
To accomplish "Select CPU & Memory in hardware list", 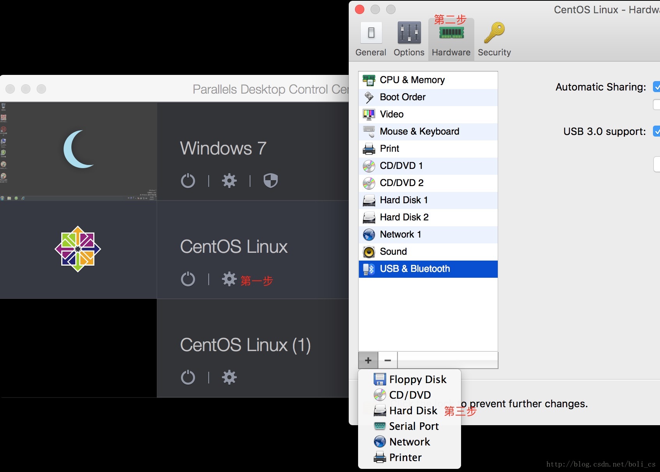I will 428,80.
